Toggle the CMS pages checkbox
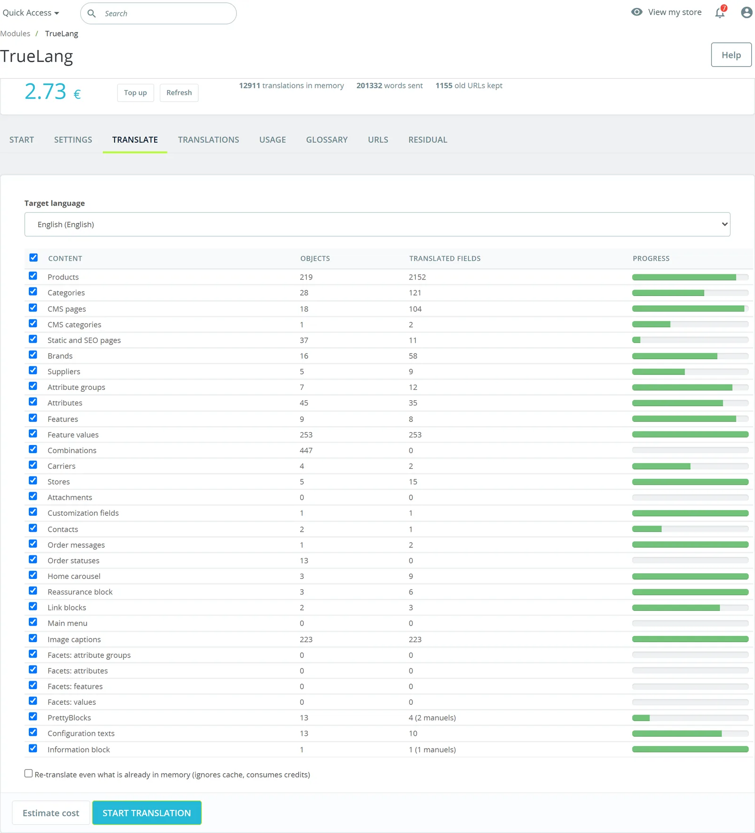This screenshot has width=755, height=833. (x=33, y=307)
